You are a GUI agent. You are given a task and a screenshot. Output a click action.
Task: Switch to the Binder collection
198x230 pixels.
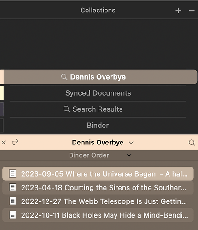coord(98,125)
